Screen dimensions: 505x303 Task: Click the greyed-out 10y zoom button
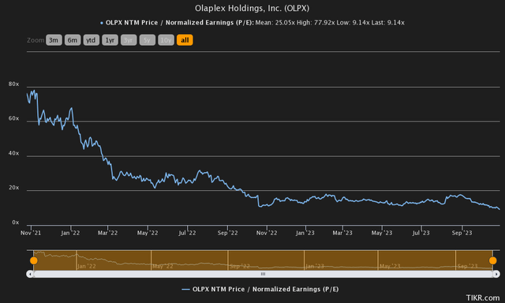[x=166, y=40]
